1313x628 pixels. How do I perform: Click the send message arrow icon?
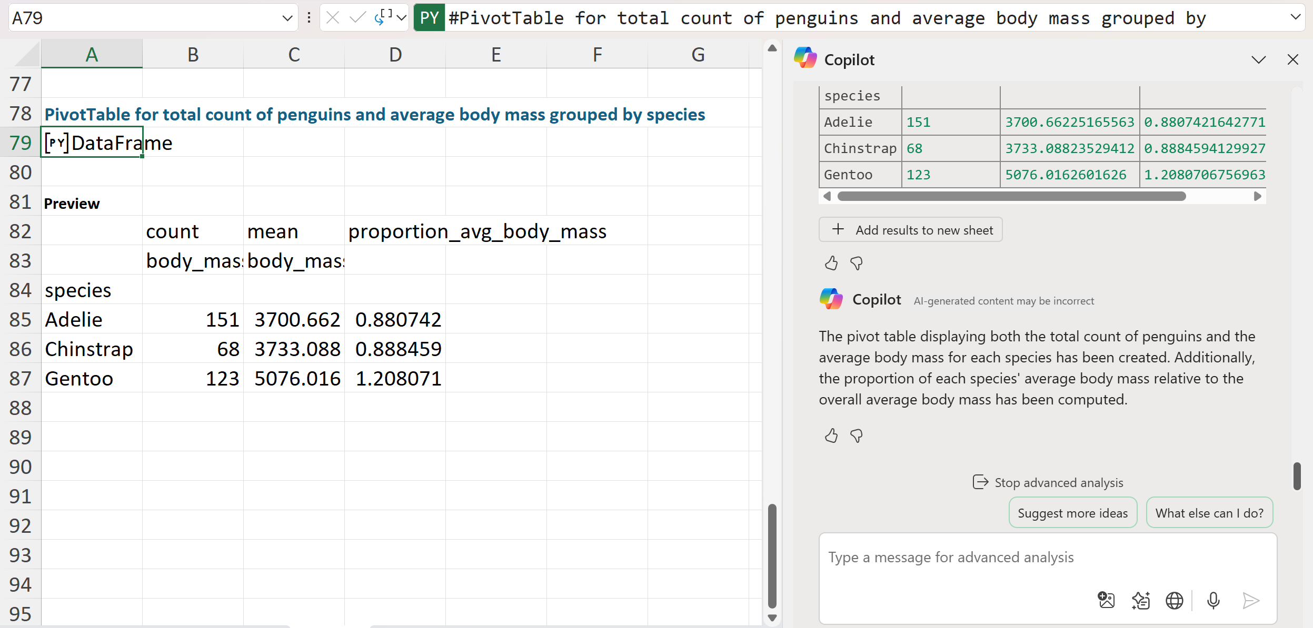[x=1251, y=600]
